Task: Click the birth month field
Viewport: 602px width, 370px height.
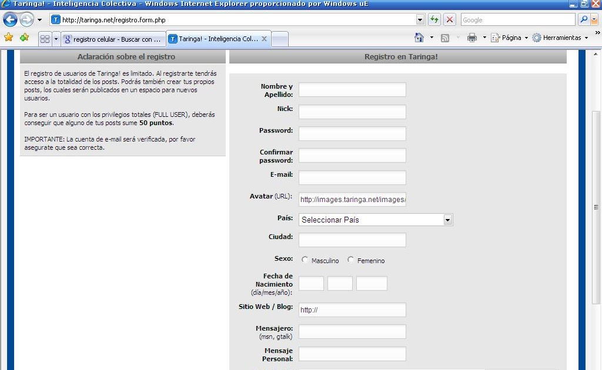Action: 340,283
